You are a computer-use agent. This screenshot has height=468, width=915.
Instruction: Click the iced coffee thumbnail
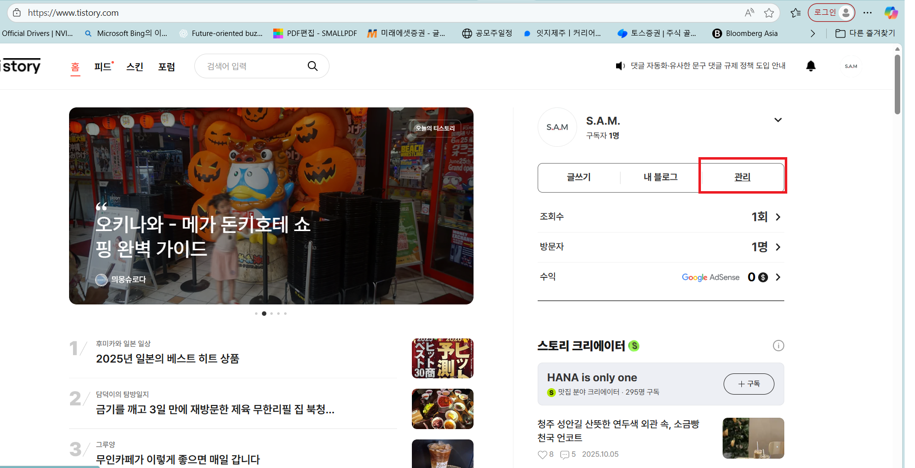[x=442, y=454]
